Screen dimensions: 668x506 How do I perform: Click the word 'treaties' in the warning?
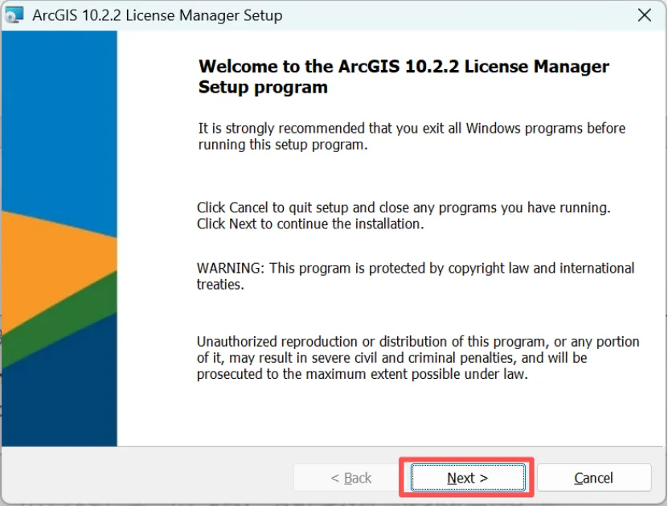(219, 284)
